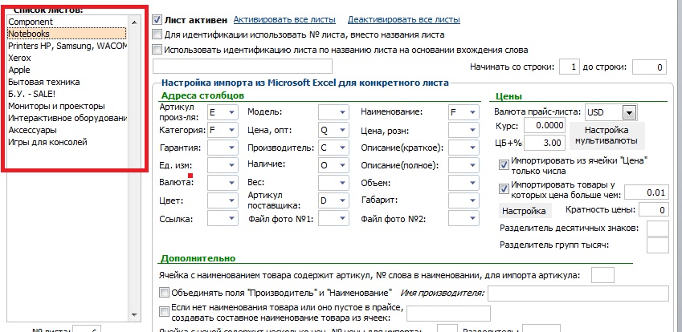682x332 pixels.
Task: Enable using sheet № for identification
Action: tap(157, 34)
